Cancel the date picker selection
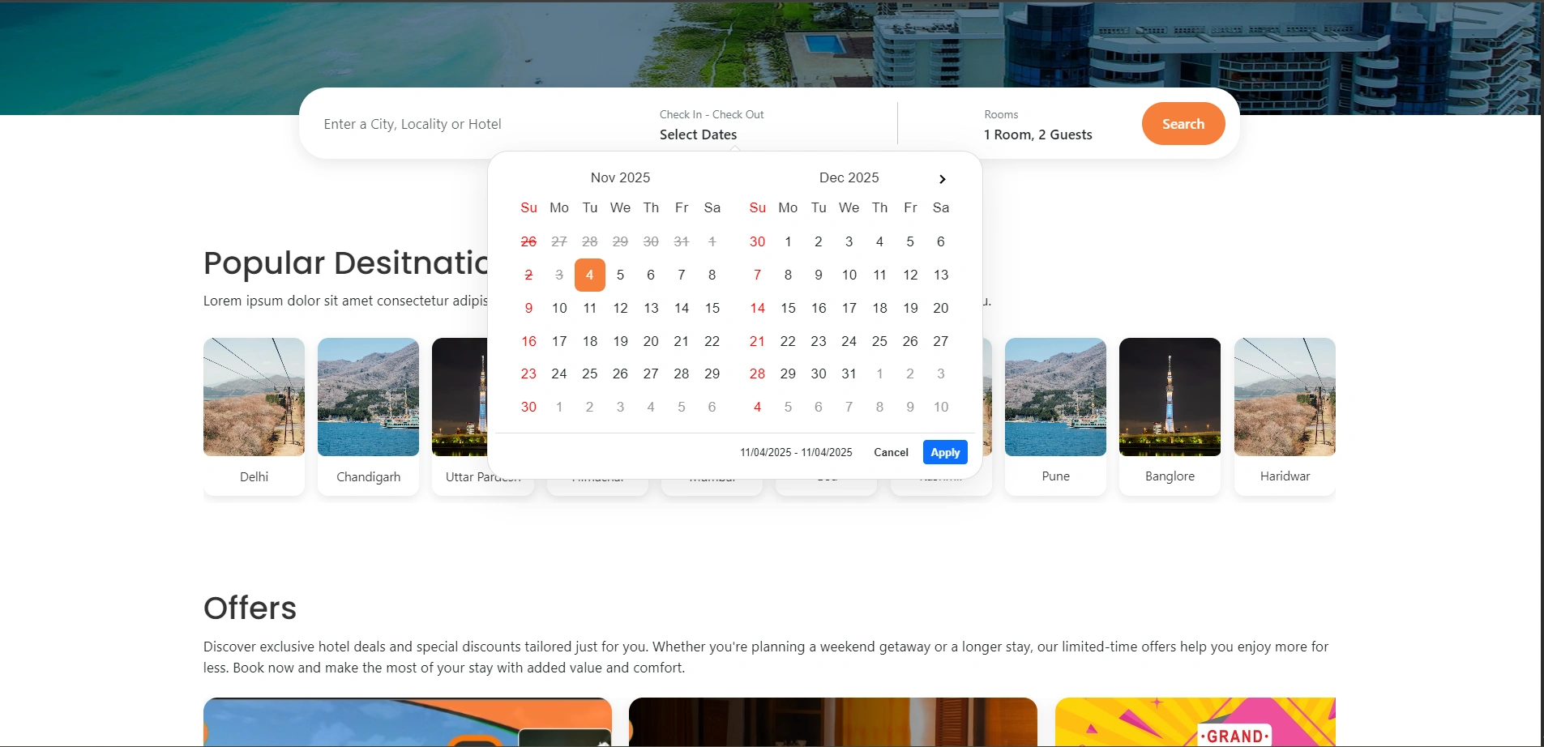The height and width of the screenshot is (747, 1544). [x=891, y=452]
